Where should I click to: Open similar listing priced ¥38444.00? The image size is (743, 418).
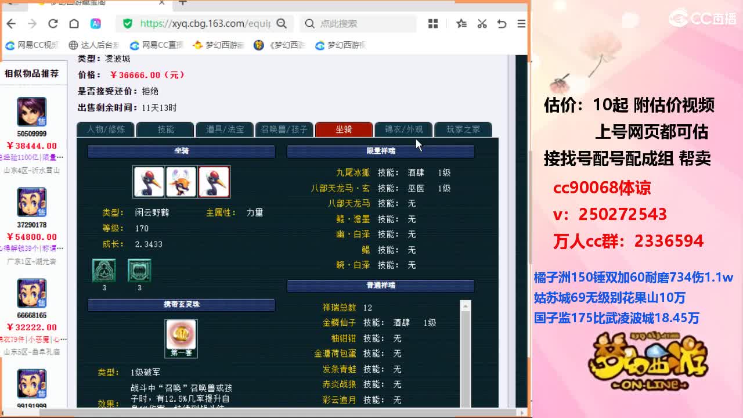pyautogui.click(x=32, y=146)
